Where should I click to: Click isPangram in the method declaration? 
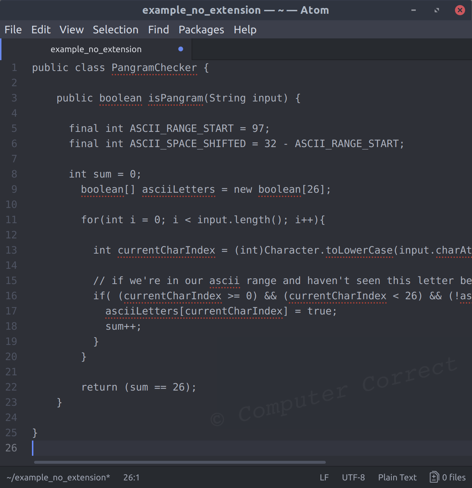pyautogui.click(x=176, y=99)
